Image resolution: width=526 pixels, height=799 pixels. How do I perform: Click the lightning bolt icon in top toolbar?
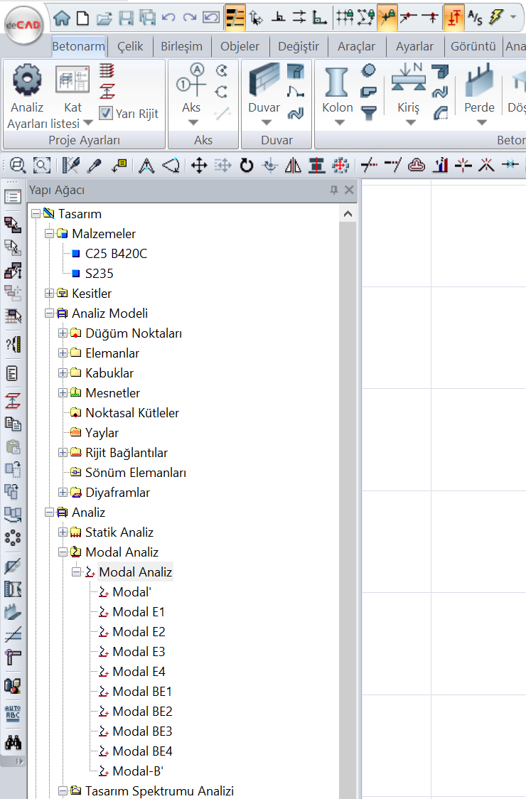pyautogui.click(x=495, y=17)
